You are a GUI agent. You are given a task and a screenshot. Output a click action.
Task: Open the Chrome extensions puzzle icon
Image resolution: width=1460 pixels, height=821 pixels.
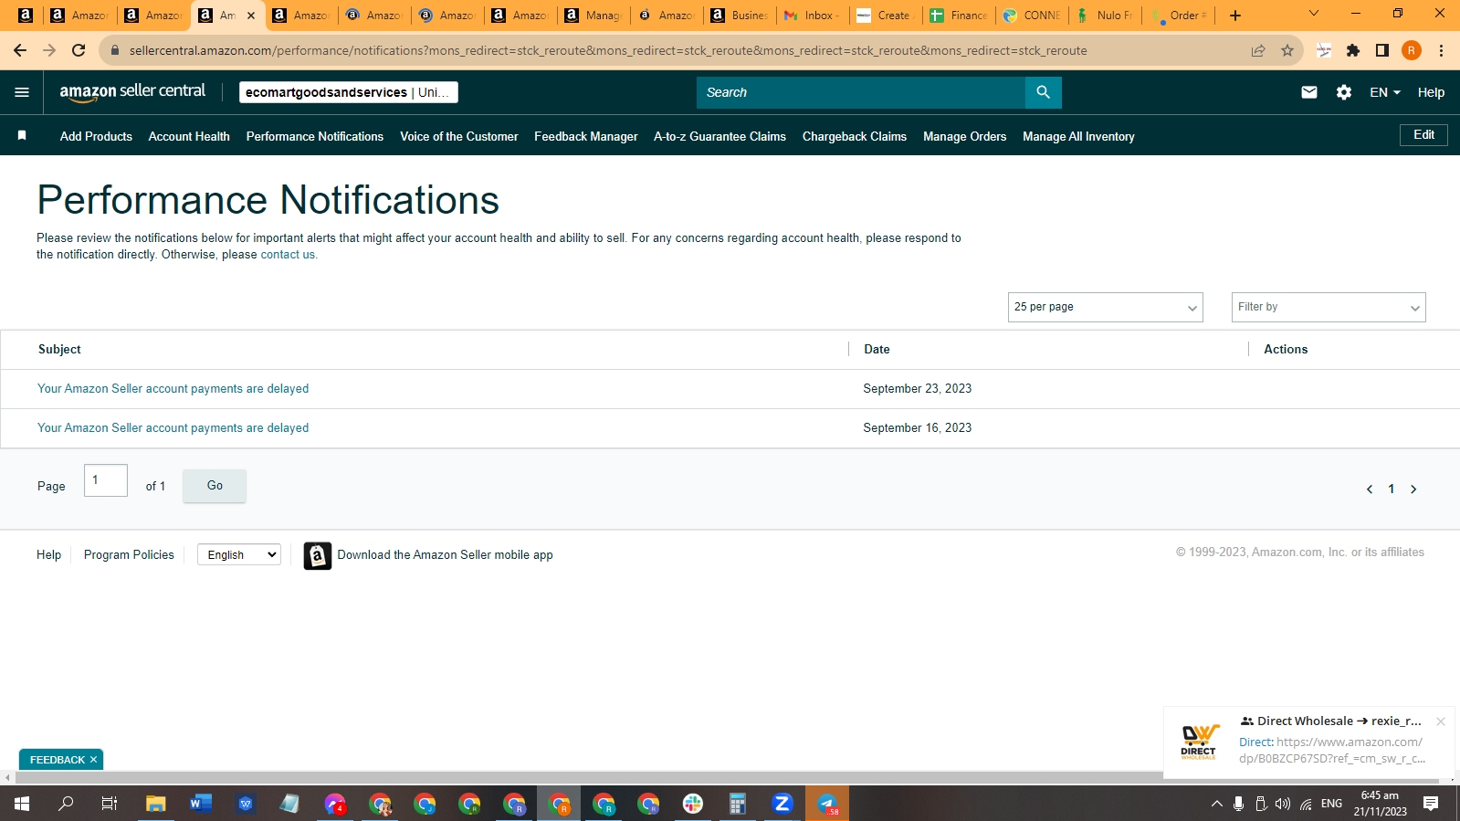click(1353, 50)
